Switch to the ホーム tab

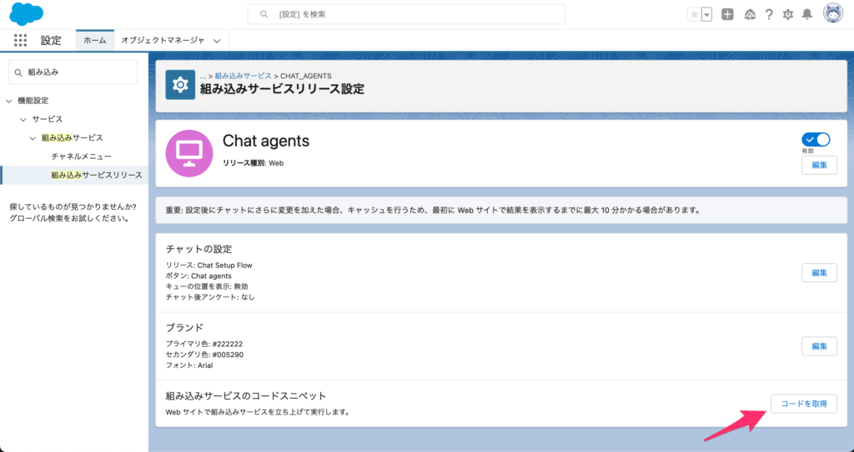pos(94,40)
